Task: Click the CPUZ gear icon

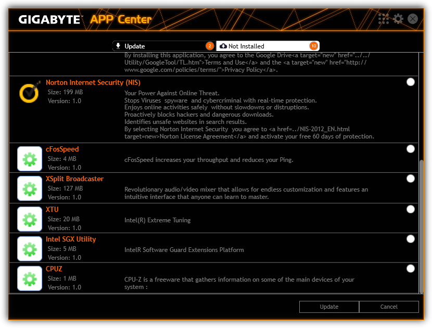Action: click(30, 279)
